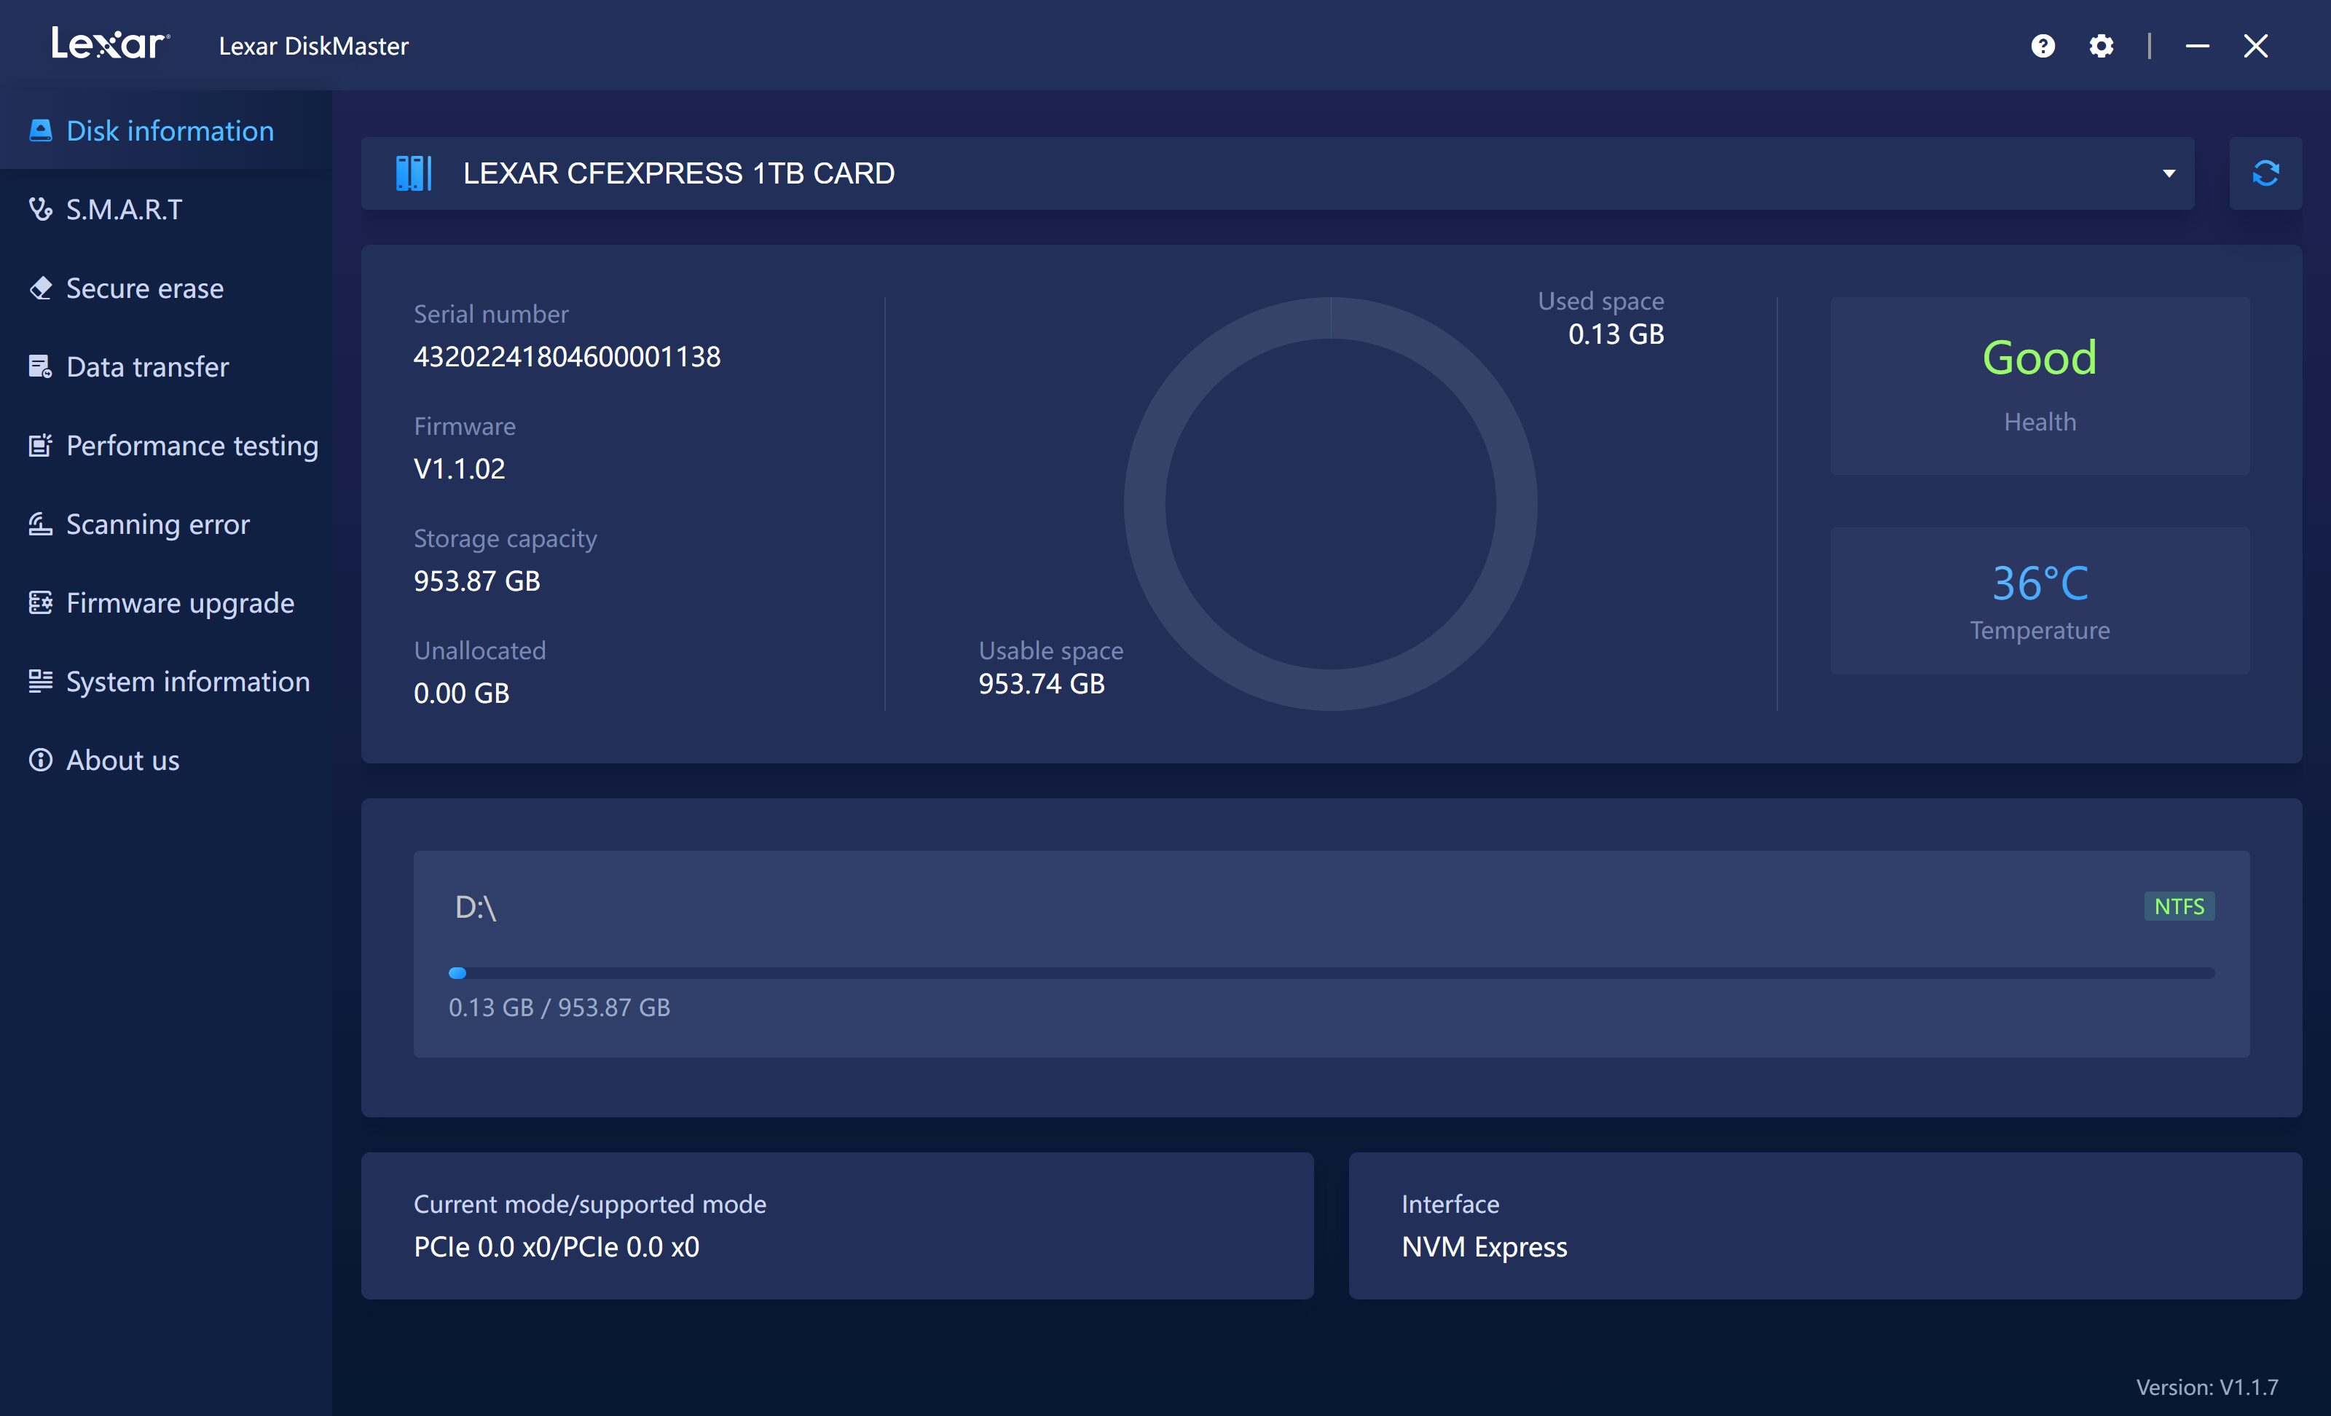Click the used space donut chart
The height and width of the screenshot is (1416, 2331).
click(1329, 503)
